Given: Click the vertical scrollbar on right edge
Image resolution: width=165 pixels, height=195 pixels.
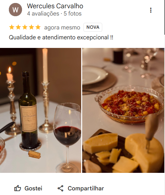Looking at the screenshot, I should pos(165,18).
